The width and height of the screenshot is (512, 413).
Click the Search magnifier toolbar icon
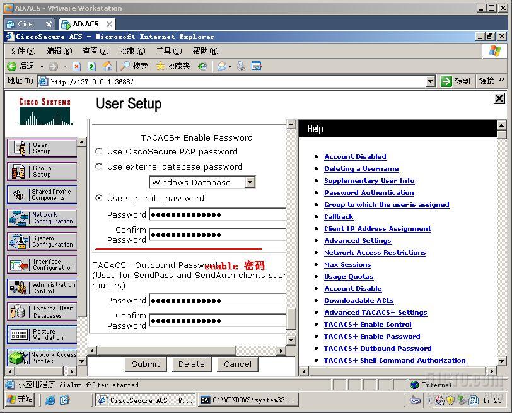(x=125, y=66)
